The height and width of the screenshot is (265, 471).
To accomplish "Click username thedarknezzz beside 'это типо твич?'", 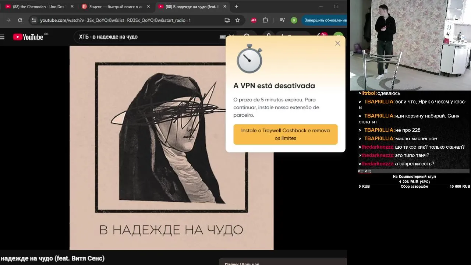I will click(x=378, y=155).
